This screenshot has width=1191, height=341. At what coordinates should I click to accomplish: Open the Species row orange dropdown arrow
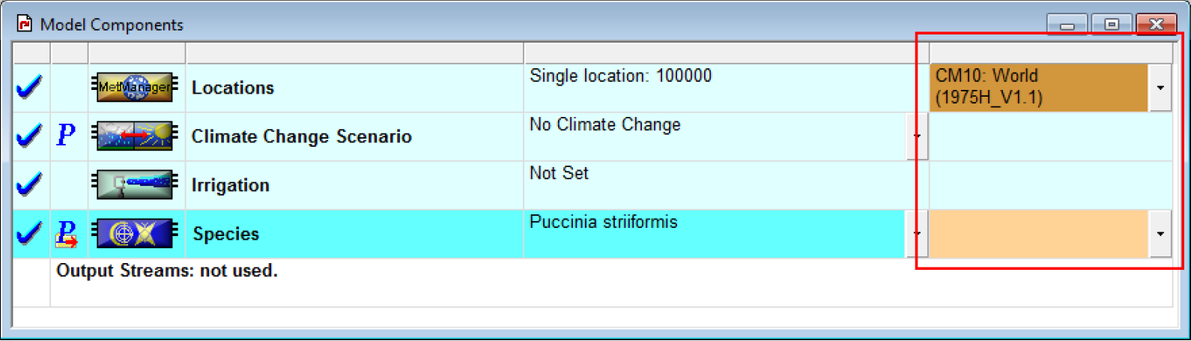(1160, 234)
